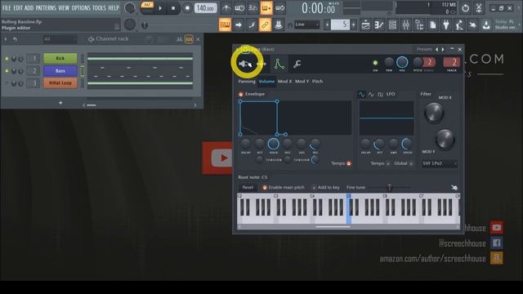Mute the Kick channel LED
This screenshot has height=294, width=523.
(7, 59)
